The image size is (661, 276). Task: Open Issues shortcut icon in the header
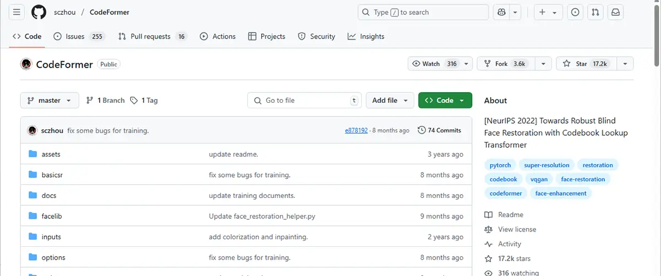pos(575,12)
